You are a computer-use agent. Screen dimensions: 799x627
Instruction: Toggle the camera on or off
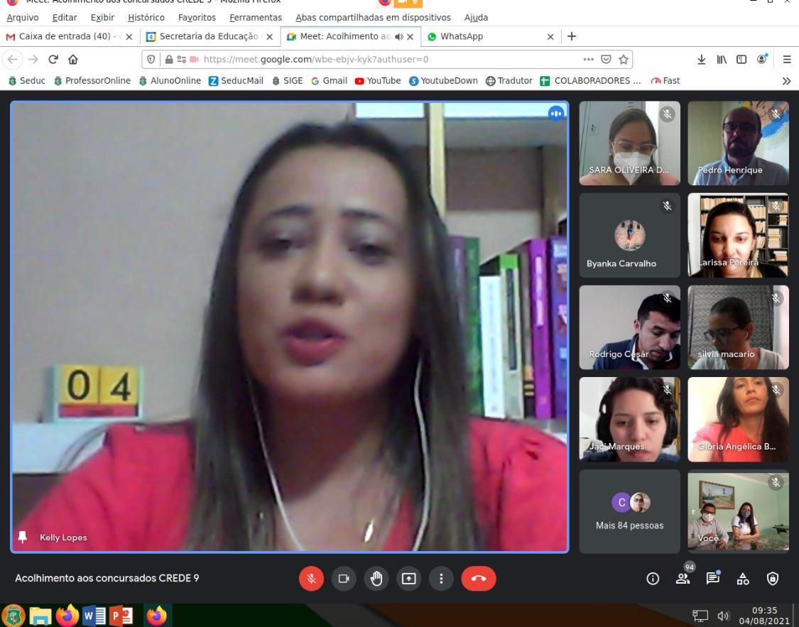[344, 579]
